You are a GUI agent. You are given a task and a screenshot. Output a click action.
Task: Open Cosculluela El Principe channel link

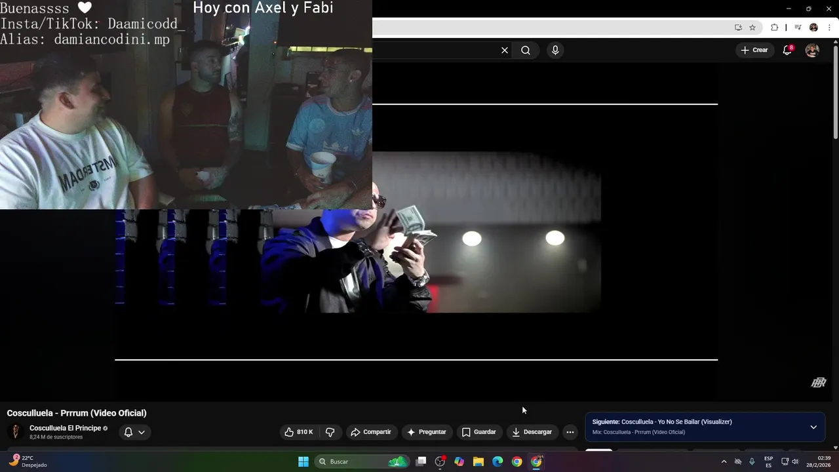(x=65, y=428)
